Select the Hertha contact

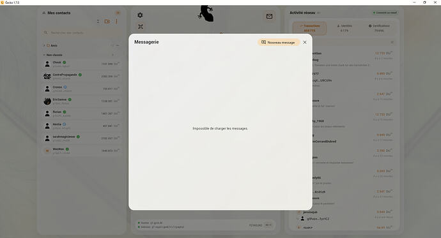tap(82, 126)
